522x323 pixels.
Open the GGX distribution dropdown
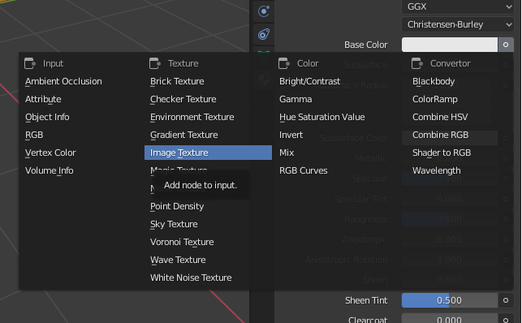tap(458, 6)
